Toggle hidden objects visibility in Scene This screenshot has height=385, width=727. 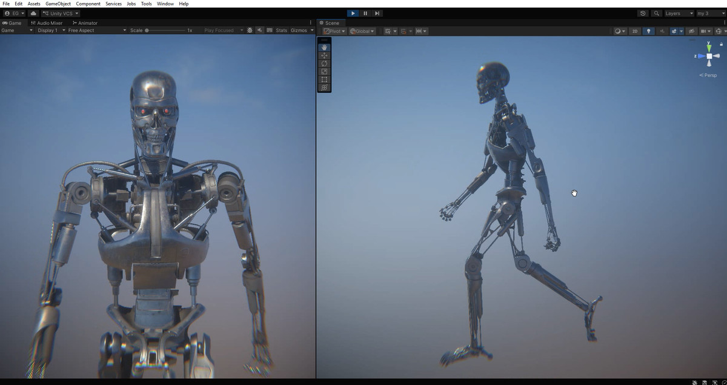[x=691, y=31]
